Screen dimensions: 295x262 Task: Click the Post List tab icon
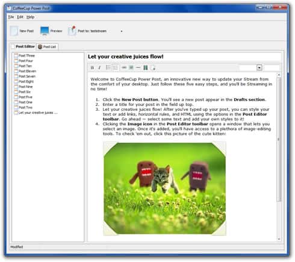(x=40, y=47)
